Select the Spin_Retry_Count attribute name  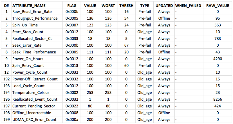coord(28,66)
